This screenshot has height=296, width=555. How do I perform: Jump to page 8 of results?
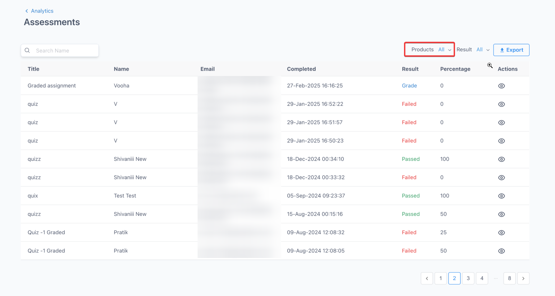click(x=509, y=278)
